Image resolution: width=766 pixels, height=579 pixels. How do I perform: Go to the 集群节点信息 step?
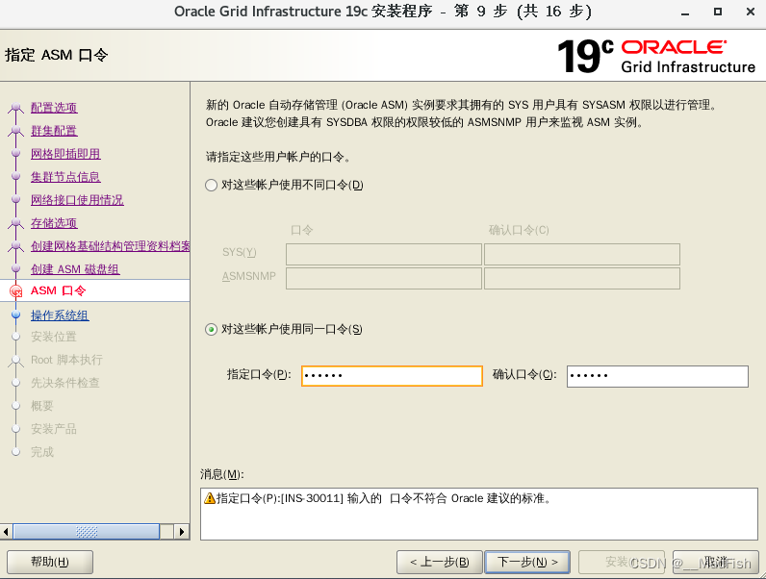point(65,177)
